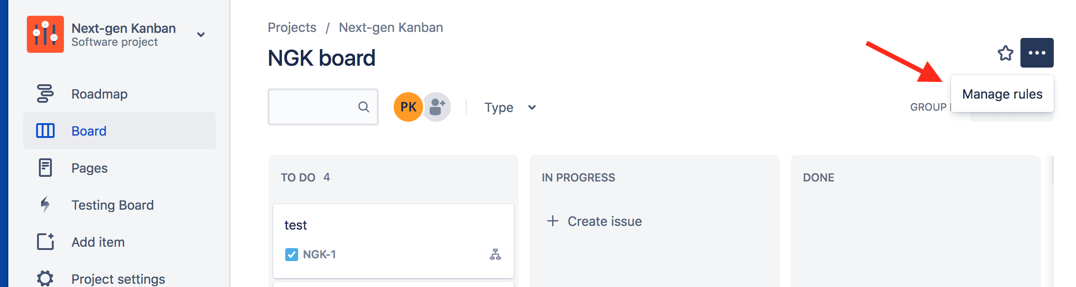Click the Roadmap icon in the sidebar

[45, 94]
